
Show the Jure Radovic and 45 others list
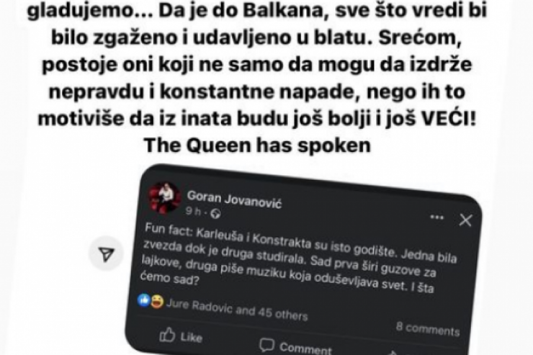pyautogui.click(x=237, y=310)
